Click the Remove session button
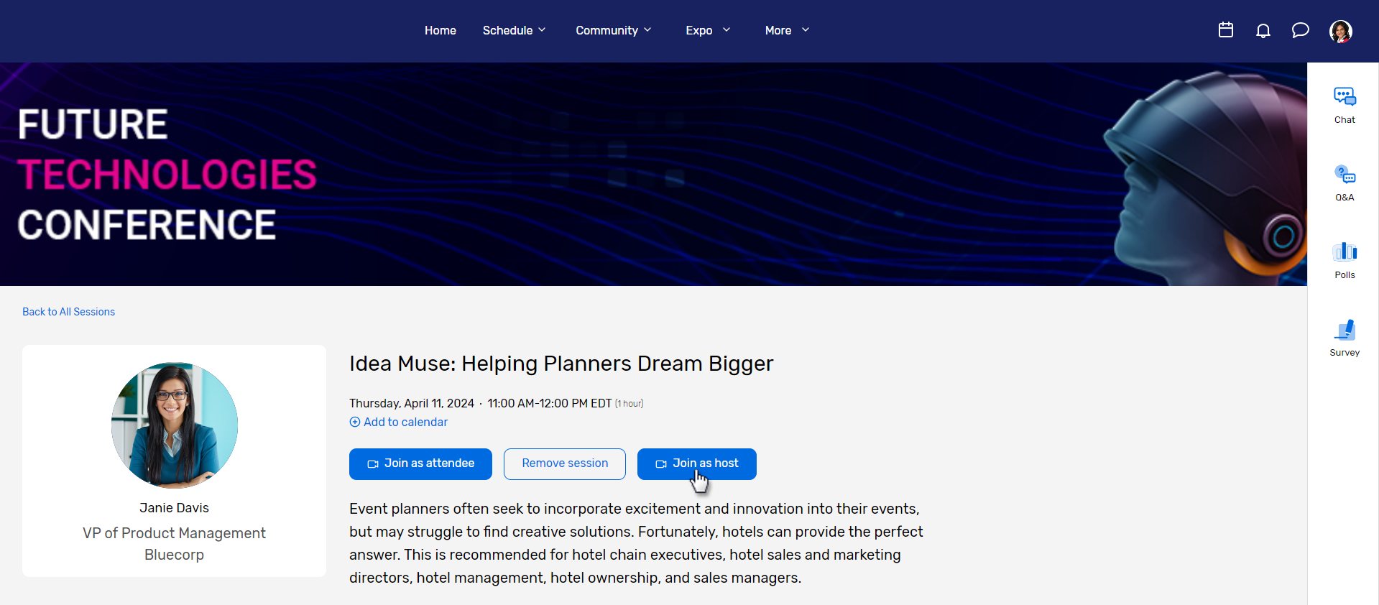Screen dimensions: 1379x605 (x=564, y=463)
